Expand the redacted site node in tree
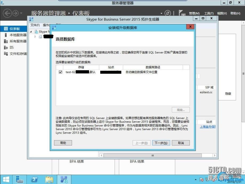Screen dimensions: 245x184 point(35,37)
